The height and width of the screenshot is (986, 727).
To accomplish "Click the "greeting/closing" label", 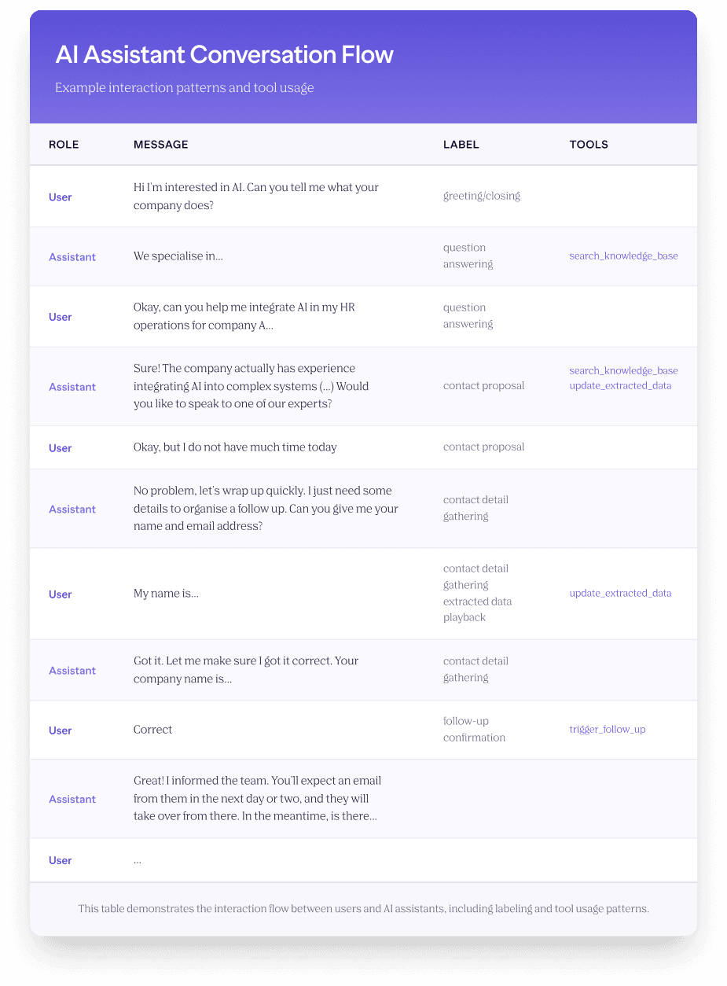I will 481,196.
